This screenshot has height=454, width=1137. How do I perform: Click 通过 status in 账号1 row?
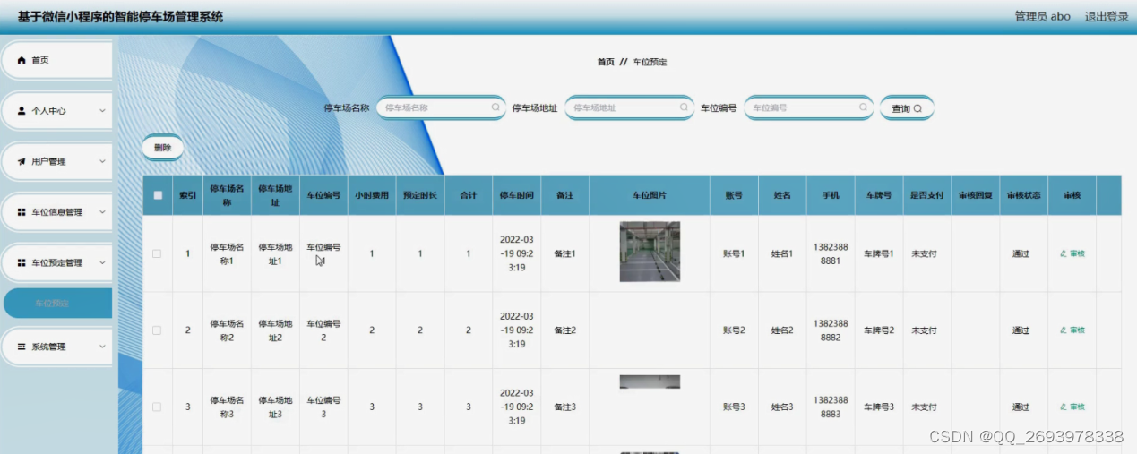click(1021, 253)
